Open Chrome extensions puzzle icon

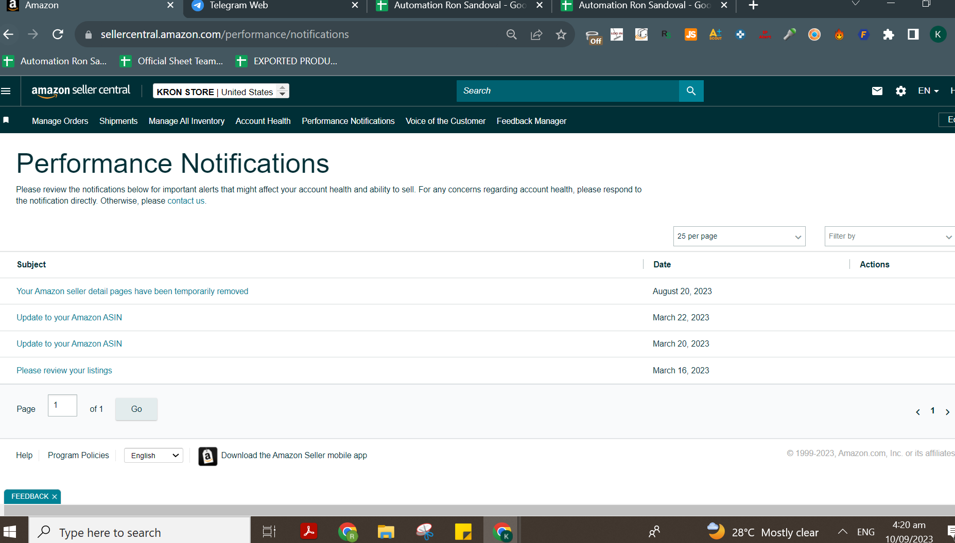(889, 34)
